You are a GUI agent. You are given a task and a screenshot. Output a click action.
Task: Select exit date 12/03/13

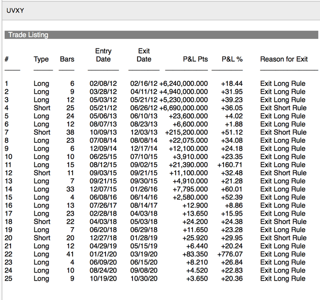pos(144,132)
